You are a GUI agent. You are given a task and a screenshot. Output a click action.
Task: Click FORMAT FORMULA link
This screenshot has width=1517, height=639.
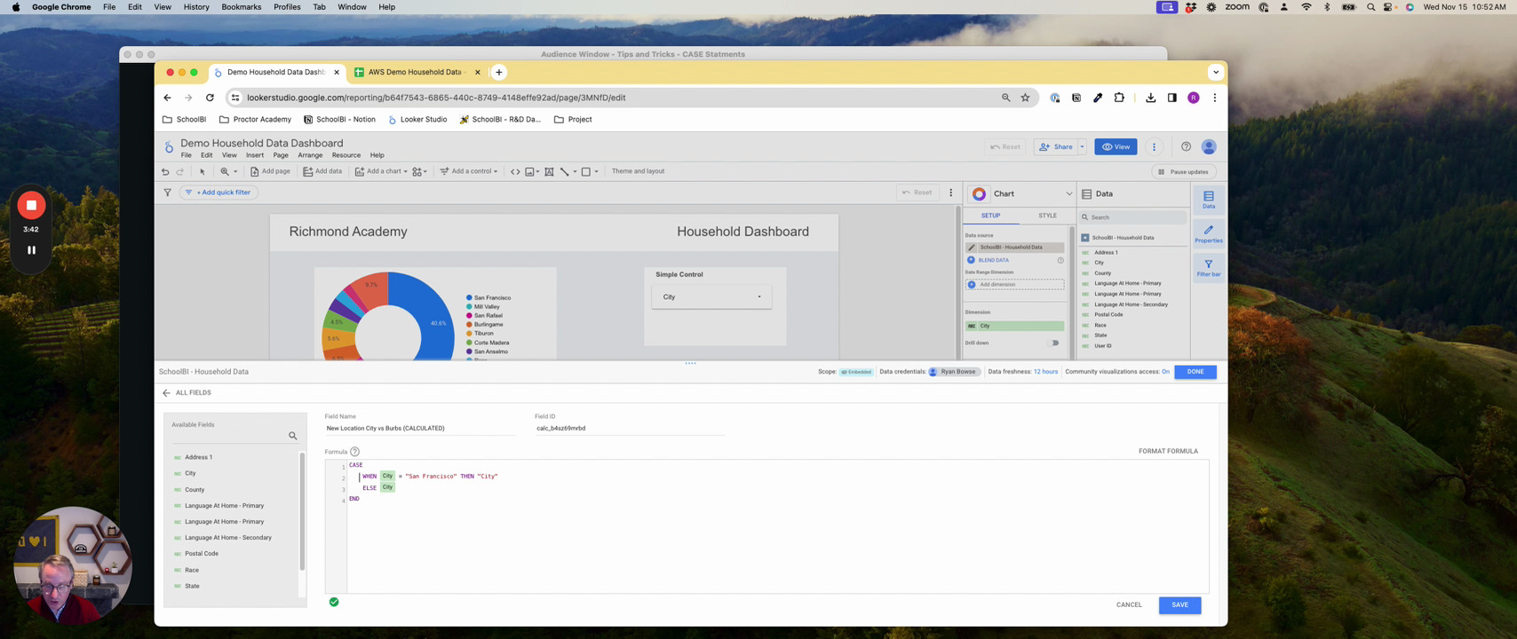click(1168, 452)
